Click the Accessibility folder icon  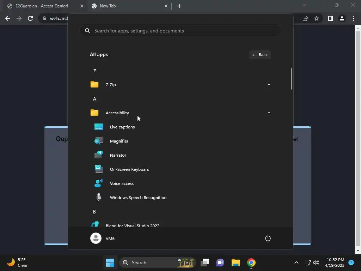tap(94, 113)
